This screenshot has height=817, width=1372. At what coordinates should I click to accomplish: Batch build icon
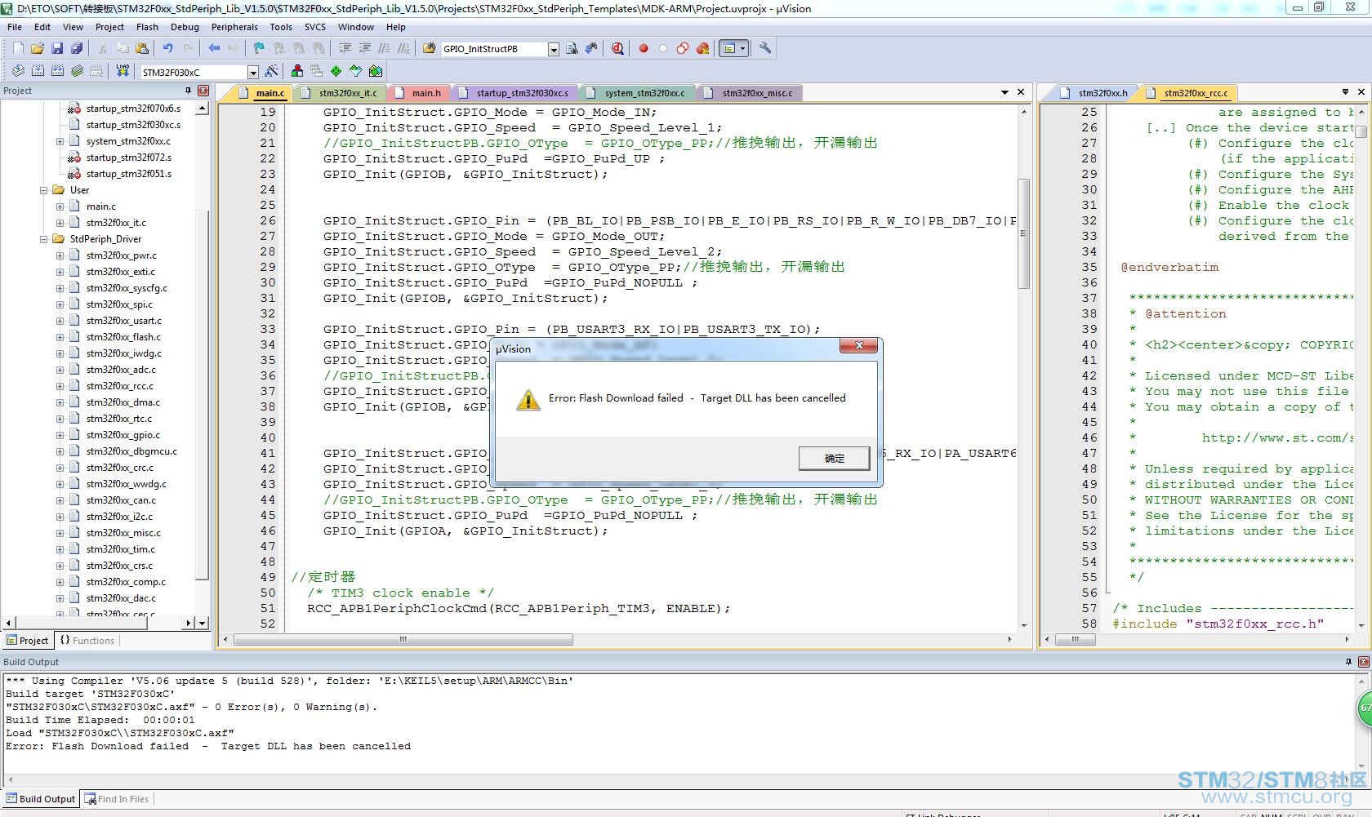coord(77,72)
